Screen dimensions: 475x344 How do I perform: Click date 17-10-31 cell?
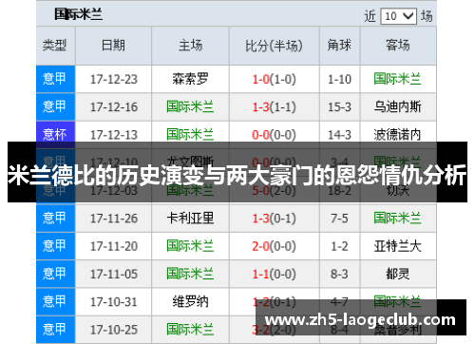[x=114, y=302]
